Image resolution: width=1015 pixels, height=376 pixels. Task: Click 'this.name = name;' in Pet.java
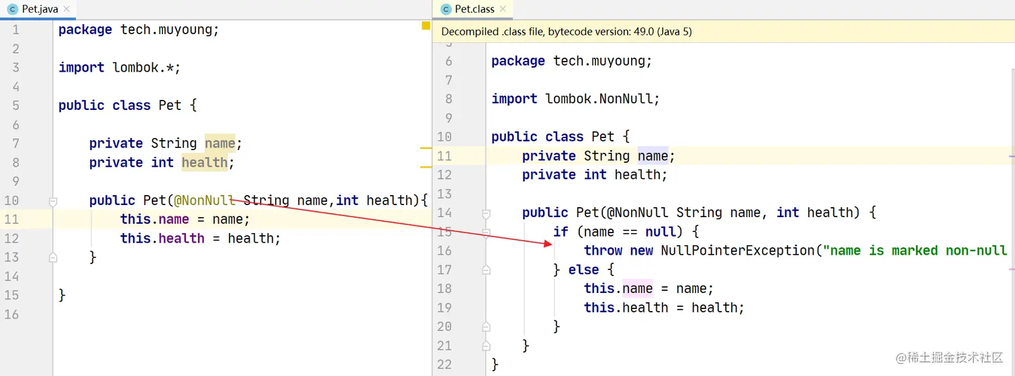(x=185, y=219)
